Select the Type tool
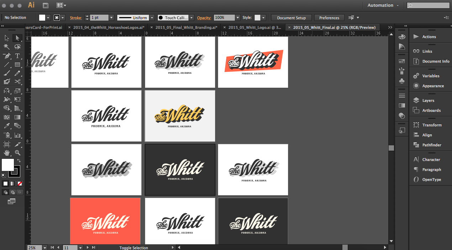The image size is (452, 250). tap(17, 56)
